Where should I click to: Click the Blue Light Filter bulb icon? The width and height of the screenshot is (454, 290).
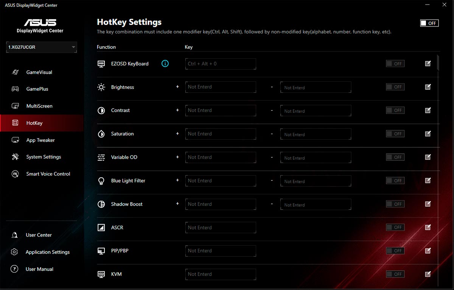point(101,181)
